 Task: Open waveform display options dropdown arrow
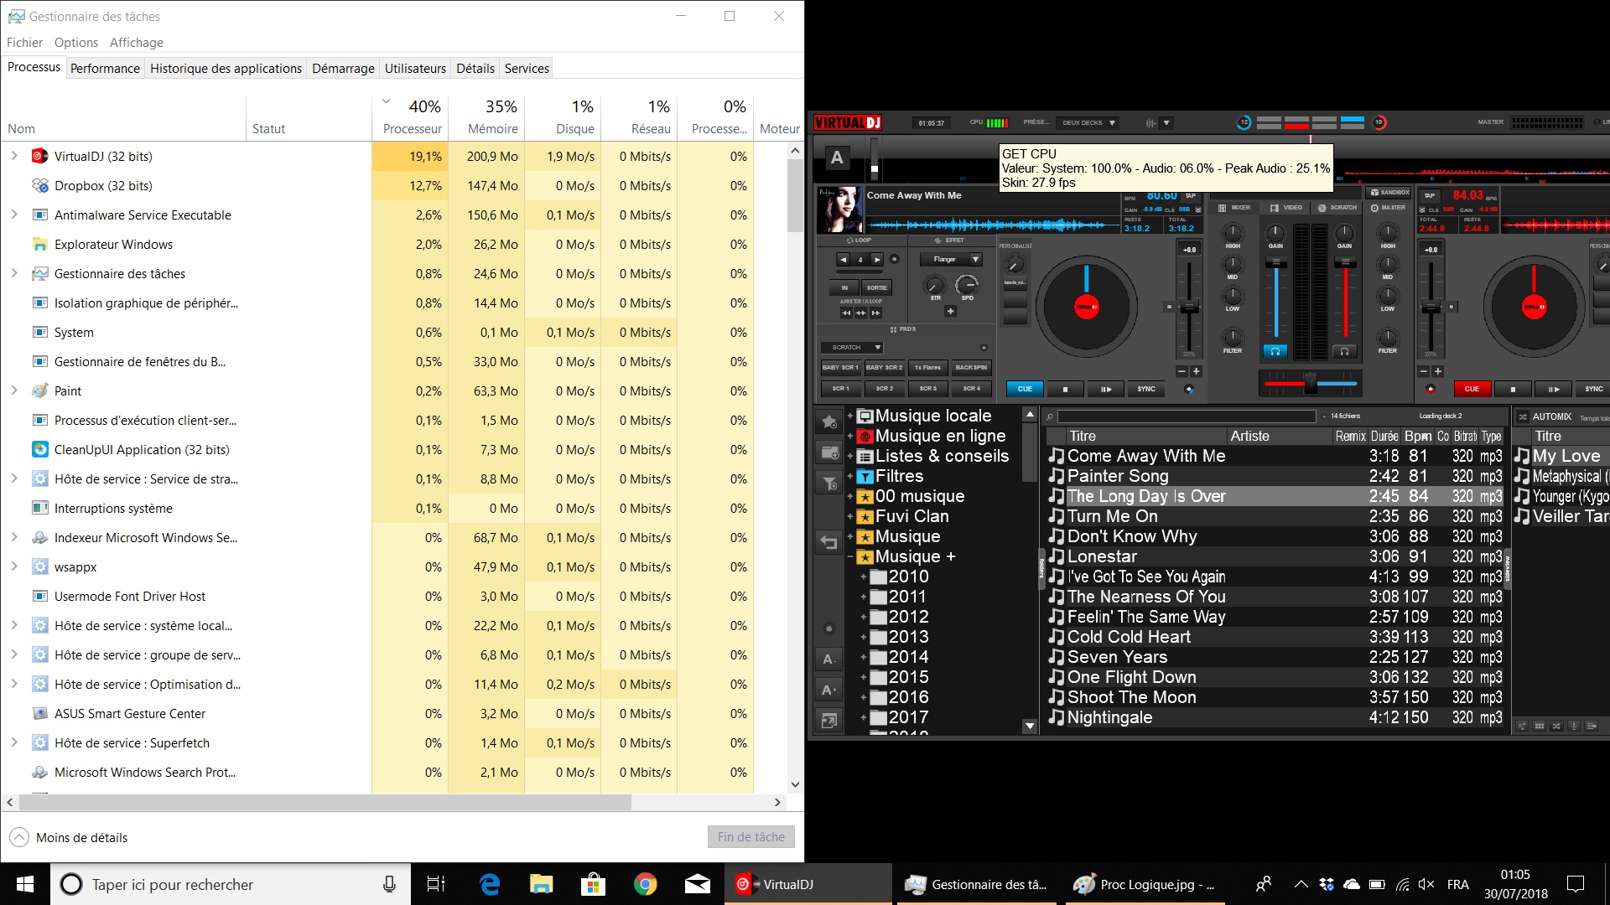(x=1166, y=123)
